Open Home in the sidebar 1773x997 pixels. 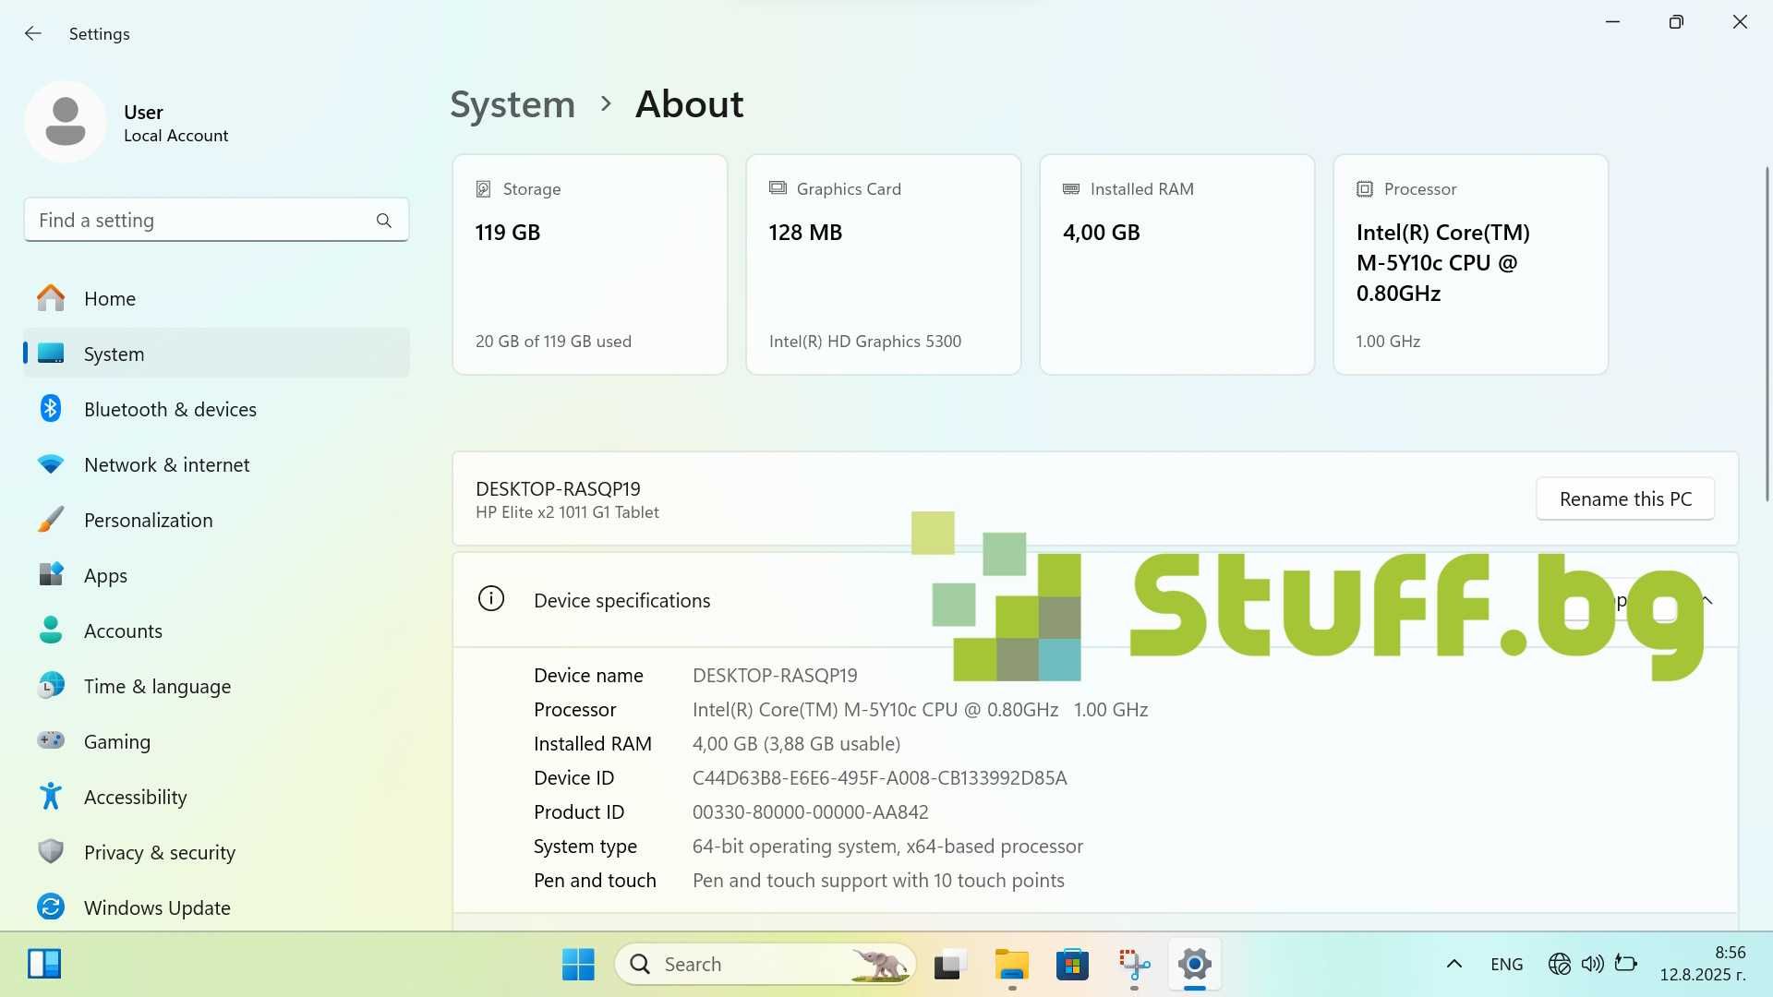coord(216,298)
